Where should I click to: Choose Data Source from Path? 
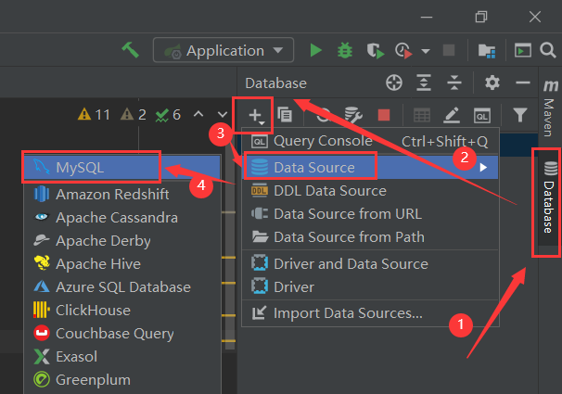(x=370, y=237)
